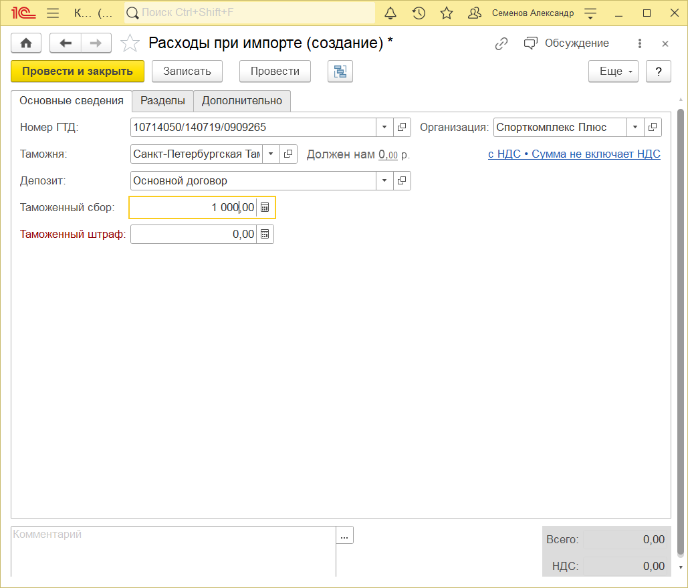Screen dimensions: 688x588
Task: Expand Номер ГТД dropdown list
Action: pyautogui.click(x=384, y=127)
